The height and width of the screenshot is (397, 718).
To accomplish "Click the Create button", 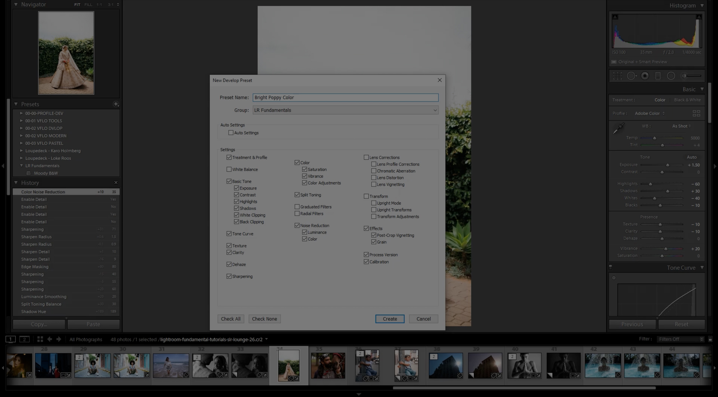I will (390, 319).
